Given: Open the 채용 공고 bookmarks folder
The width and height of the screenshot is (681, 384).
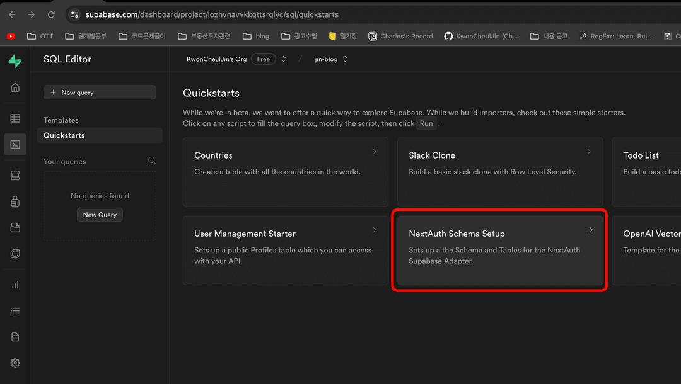Looking at the screenshot, I should tap(549, 36).
